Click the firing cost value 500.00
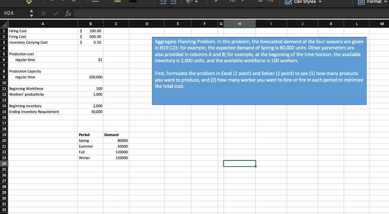 point(90,37)
